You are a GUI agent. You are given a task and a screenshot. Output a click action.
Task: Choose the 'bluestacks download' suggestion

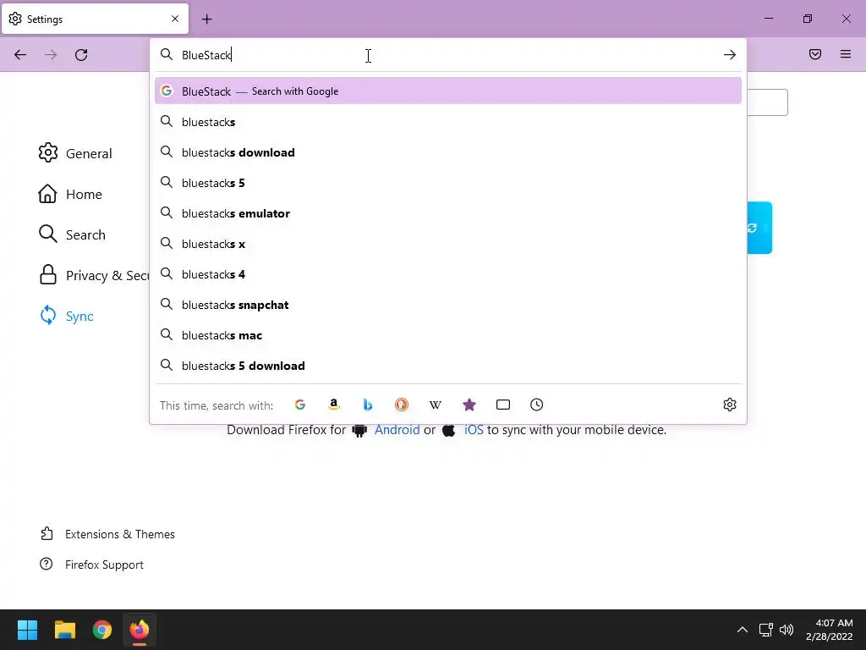[x=448, y=152]
